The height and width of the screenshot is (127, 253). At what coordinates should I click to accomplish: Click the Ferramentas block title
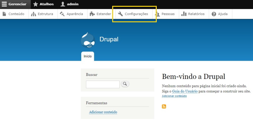point(97,103)
